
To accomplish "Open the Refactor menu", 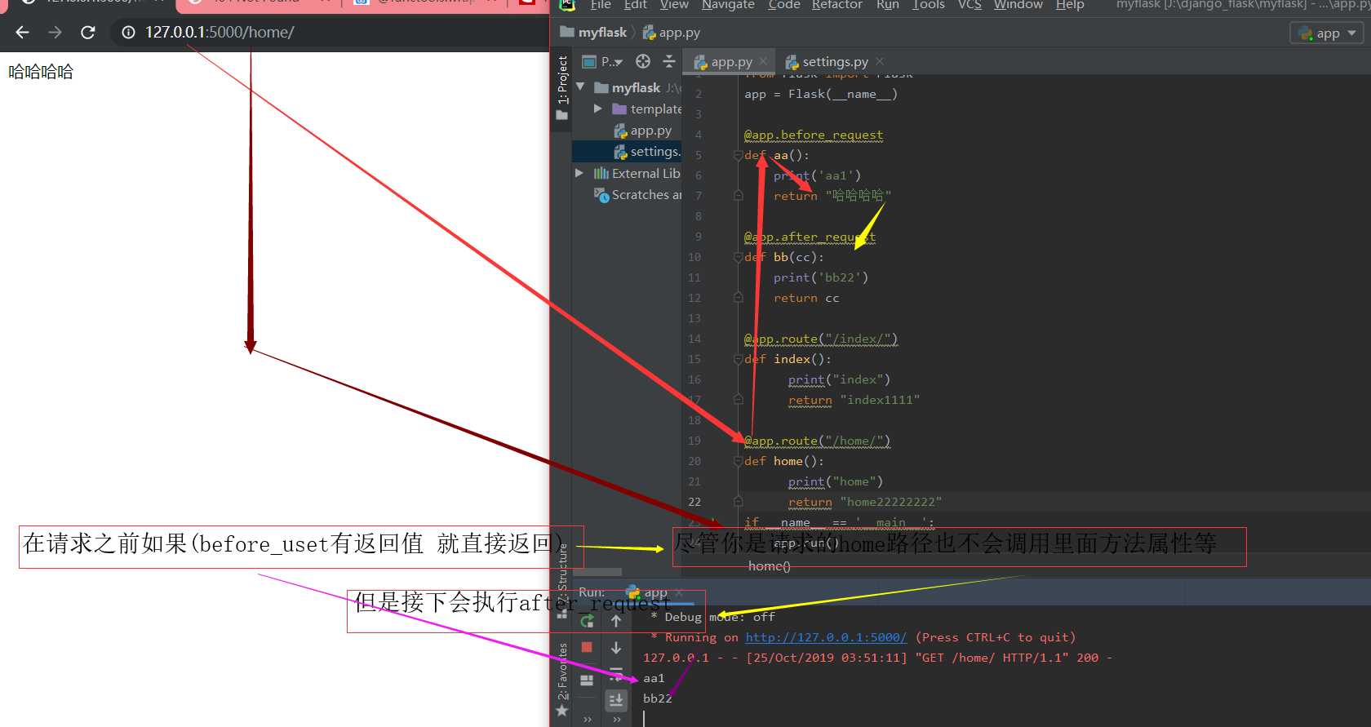I will click(x=836, y=5).
